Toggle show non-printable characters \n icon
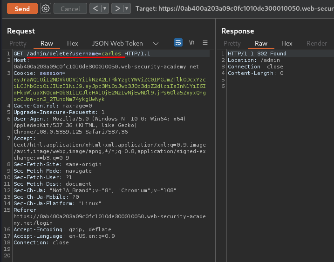This screenshot has width=334, height=262. (x=192, y=42)
